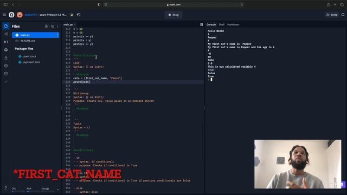
Task: Open the Debugger sidebar icon
Action: click(x=6, y=42)
